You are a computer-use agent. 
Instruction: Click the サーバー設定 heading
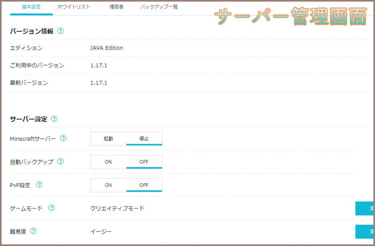coord(29,119)
